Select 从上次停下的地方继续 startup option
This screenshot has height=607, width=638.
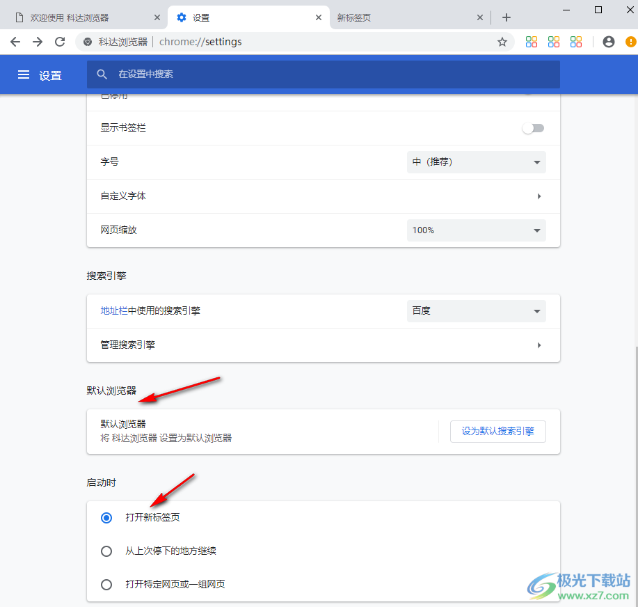tap(106, 551)
